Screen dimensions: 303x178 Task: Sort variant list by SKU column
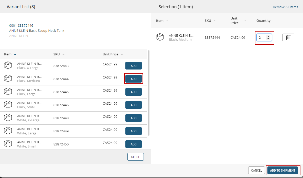57,54
